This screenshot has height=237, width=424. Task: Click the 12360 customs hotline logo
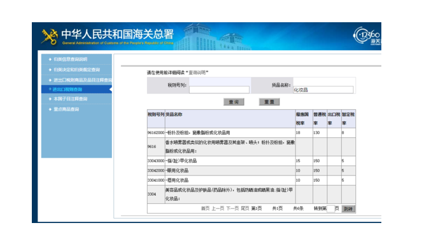coord(367,36)
